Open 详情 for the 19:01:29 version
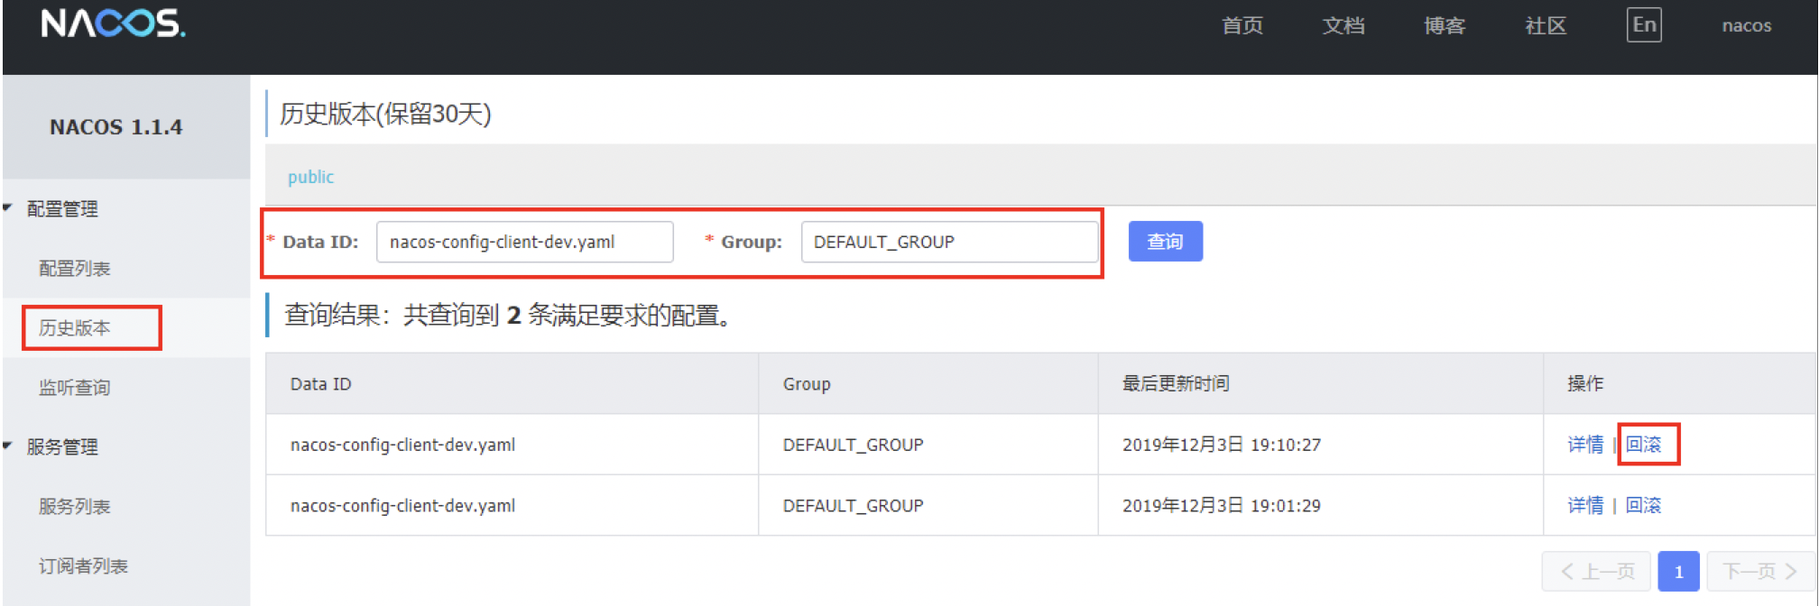1819x606 pixels. [1584, 506]
